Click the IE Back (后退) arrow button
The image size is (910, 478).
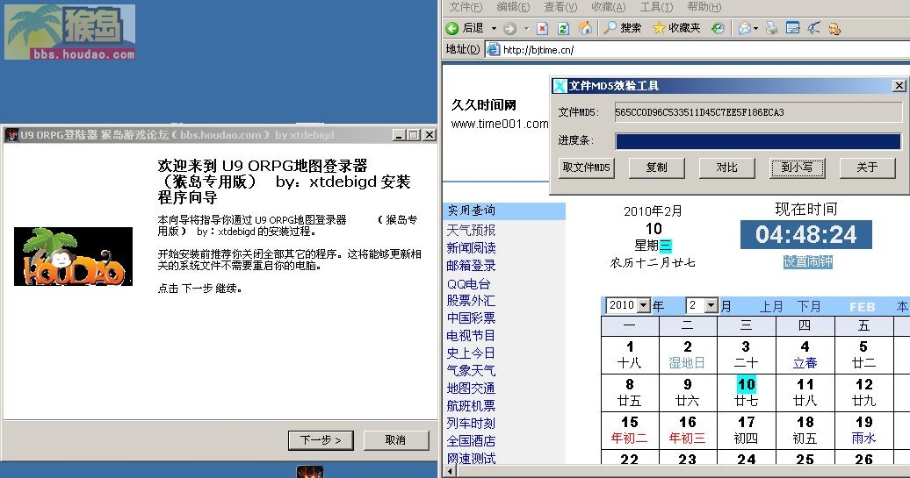point(465,28)
